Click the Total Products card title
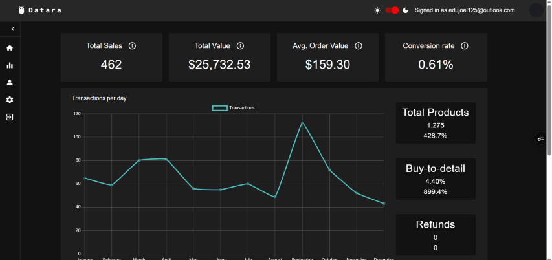Viewport: 552px width, 260px height. click(436, 113)
